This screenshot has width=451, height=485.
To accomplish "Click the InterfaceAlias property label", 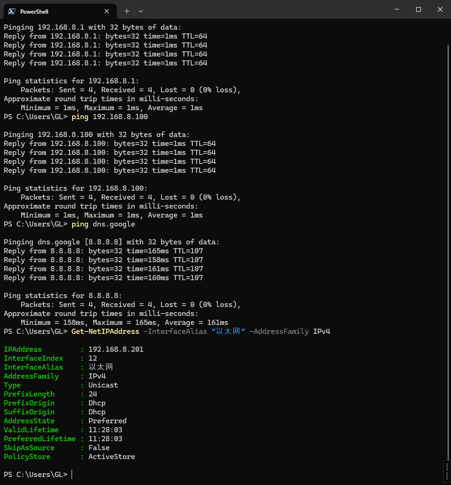I will [x=33, y=367].
